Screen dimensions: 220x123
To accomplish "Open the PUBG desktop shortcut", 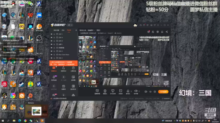I will pyautogui.click(x=22, y=51).
